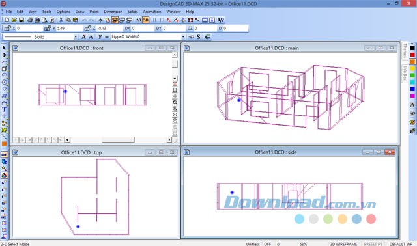417x246 pixels.
Task: Save drawing with floppy disk icon
Action: pyautogui.click(x=22, y=20)
